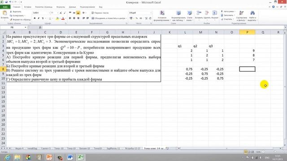Click the Paste (Вставить) clipboard icon
This screenshot has width=287, height=161.
pos(4,13)
